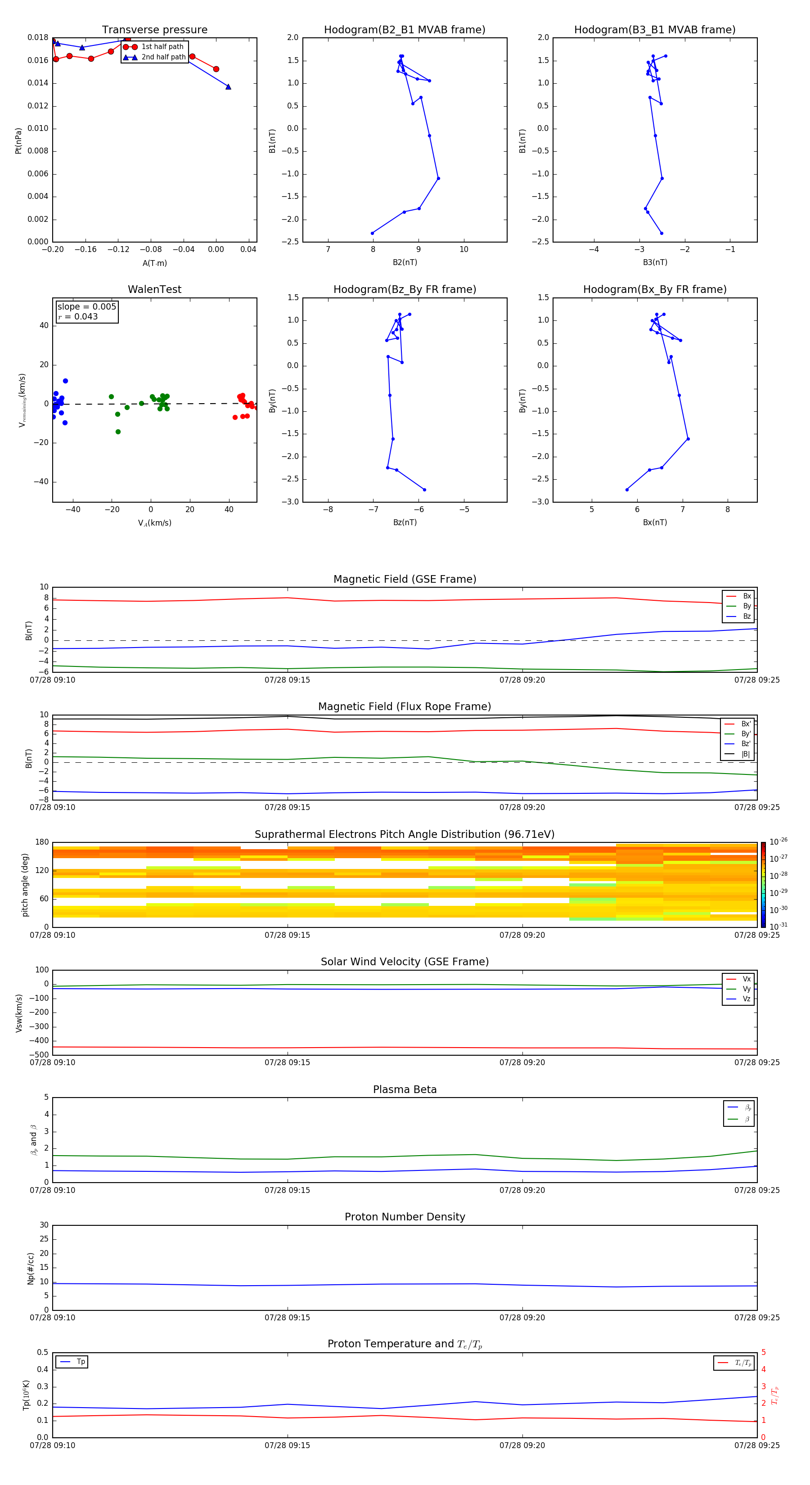Click the "Pt(nPa)" y-axis label

18,140
